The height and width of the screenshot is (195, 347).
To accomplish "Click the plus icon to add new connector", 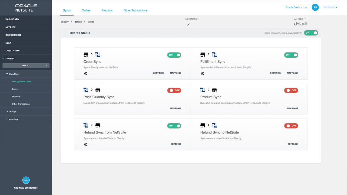I will click(x=26, y=180).
